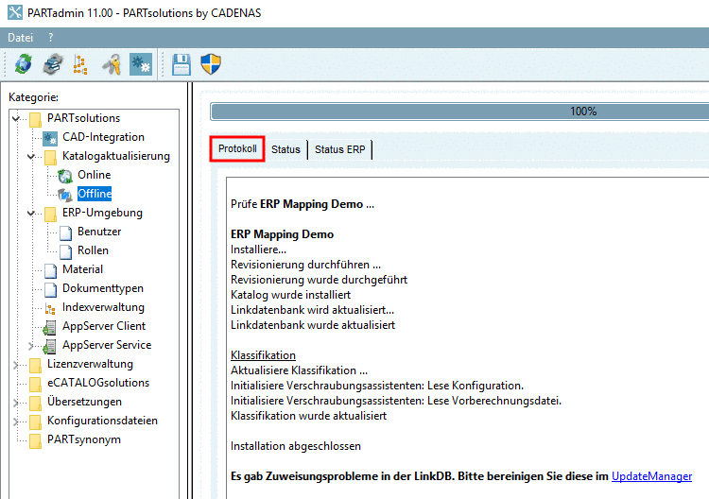The width and height of the screenshot is (709, 499).
Task: Click the Indexverwaltung tree icon
Action: tap(50, 309)
